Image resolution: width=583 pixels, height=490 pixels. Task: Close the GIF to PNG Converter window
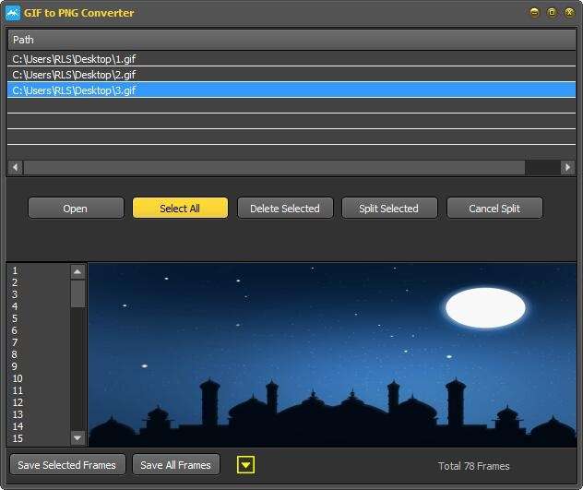[x=569, y=13]
